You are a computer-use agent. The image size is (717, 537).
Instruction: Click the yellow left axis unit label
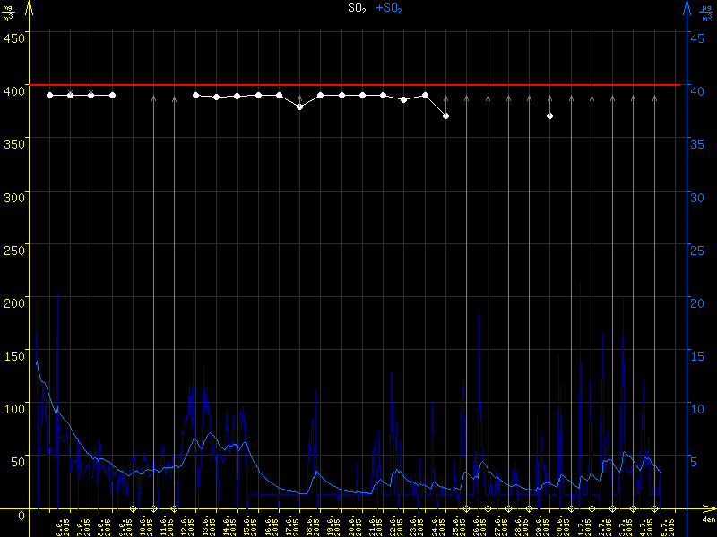coord(8,11)
